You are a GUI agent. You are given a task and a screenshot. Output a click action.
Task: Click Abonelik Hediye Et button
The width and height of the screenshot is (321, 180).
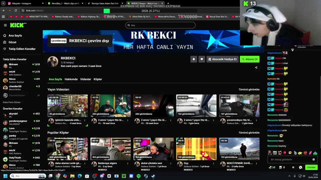point(222,59)
